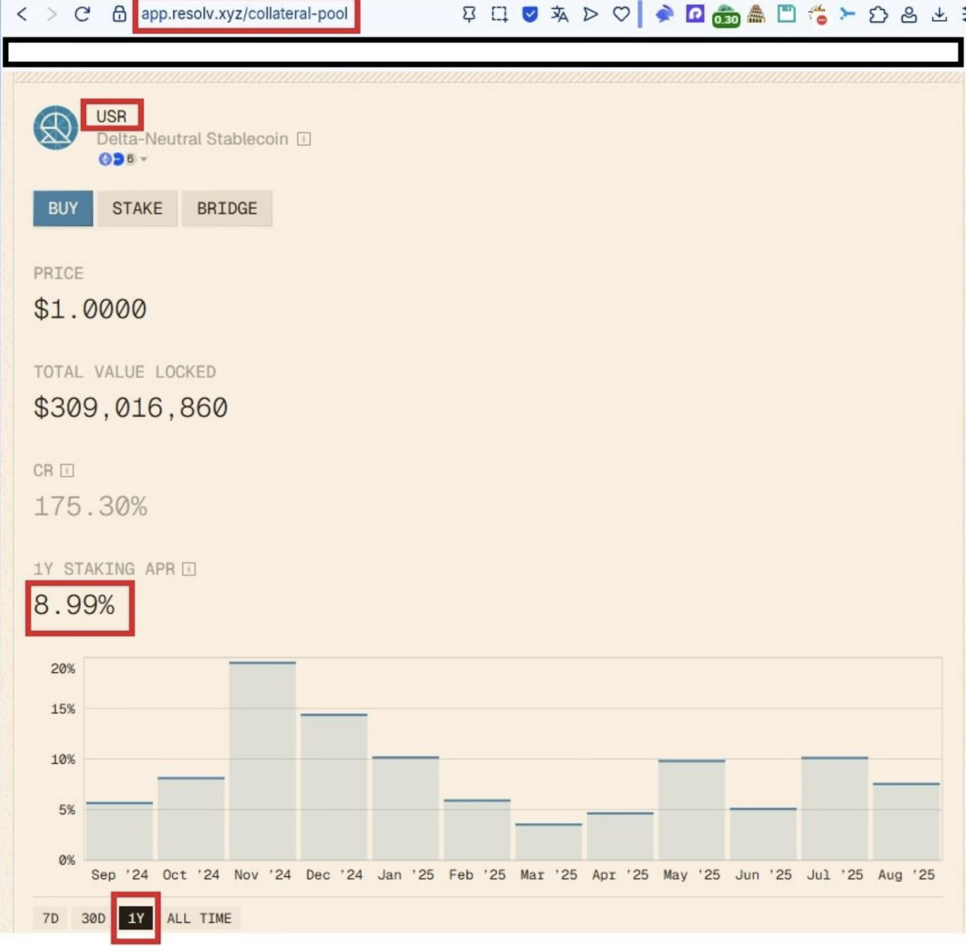Reload the page with refresh icon
This screenshot has width=966, height=946.
(x=82, y=14)
